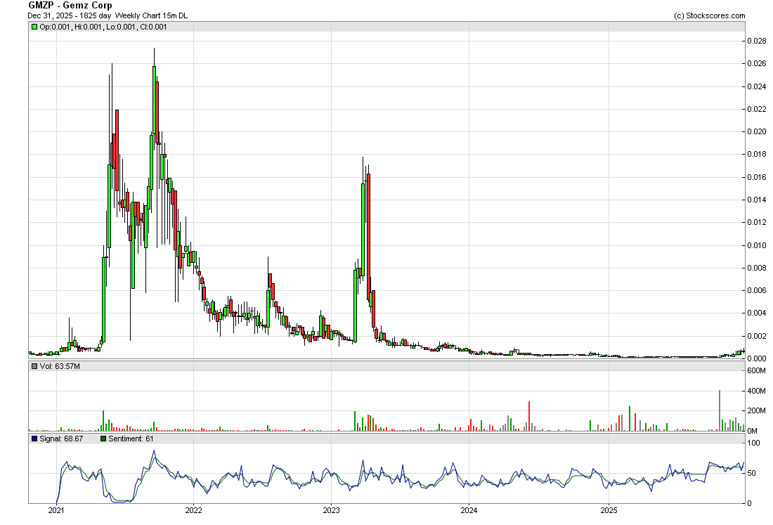Click the 200M volume axis label
Image resolution: width=773 pixels, height=525 pixels.
(x=757, y=410)
